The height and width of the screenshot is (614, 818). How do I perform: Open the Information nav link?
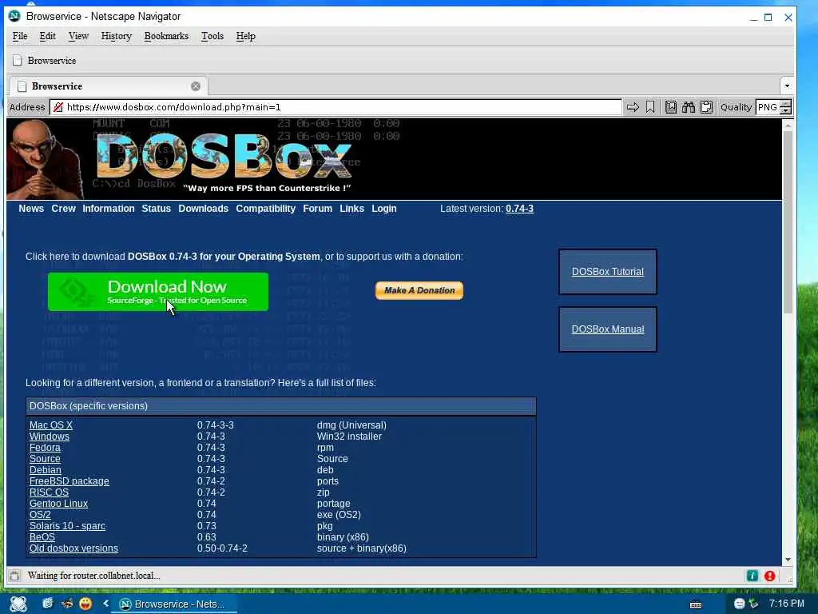tap(109, 209)
